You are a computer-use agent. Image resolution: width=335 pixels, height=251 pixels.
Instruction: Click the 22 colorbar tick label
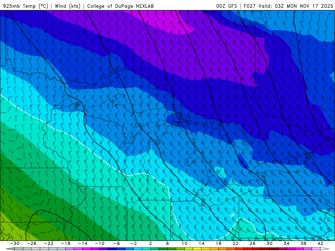pos(235,243)
